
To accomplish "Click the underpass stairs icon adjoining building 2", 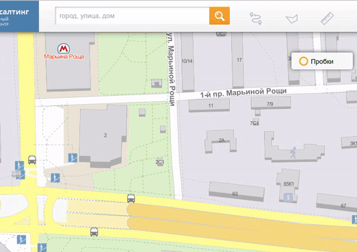I will point(72,157).
